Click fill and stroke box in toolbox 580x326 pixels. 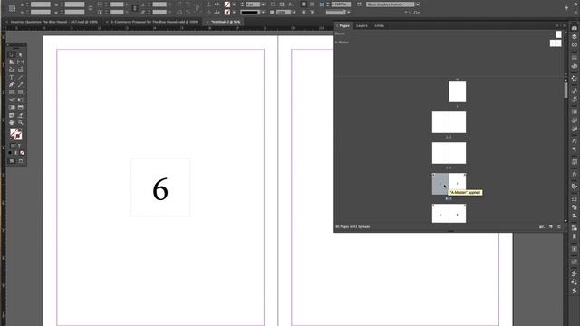pos(16,134)
